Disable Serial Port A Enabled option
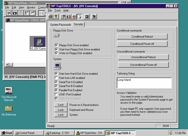Image resolution: width=188 pixels, height=136 pixels. (x=56, y=82)
